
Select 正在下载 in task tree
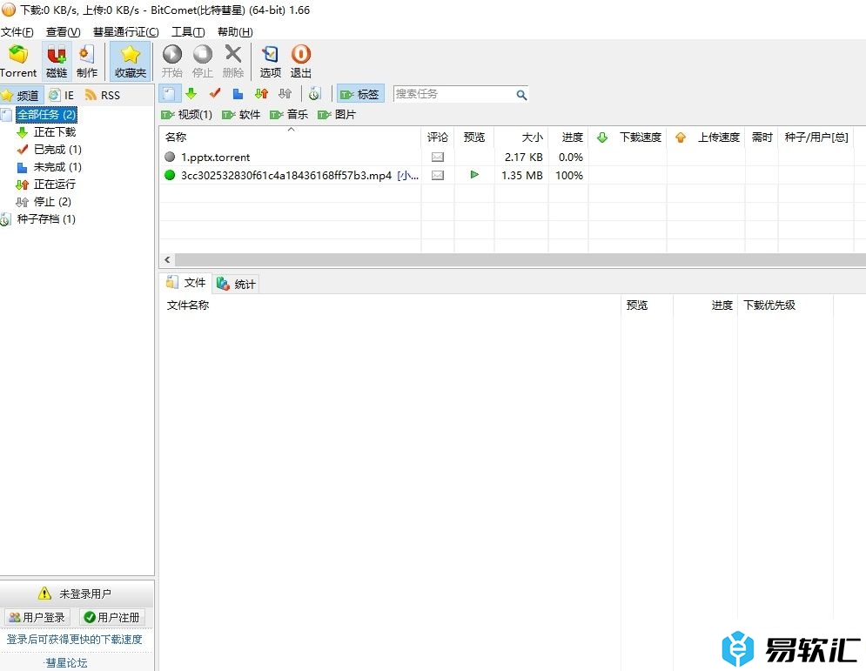55,132
